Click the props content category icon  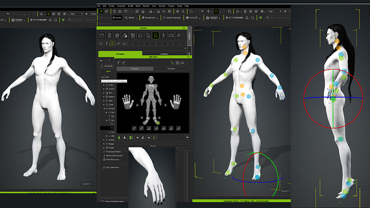pos(179,35)
